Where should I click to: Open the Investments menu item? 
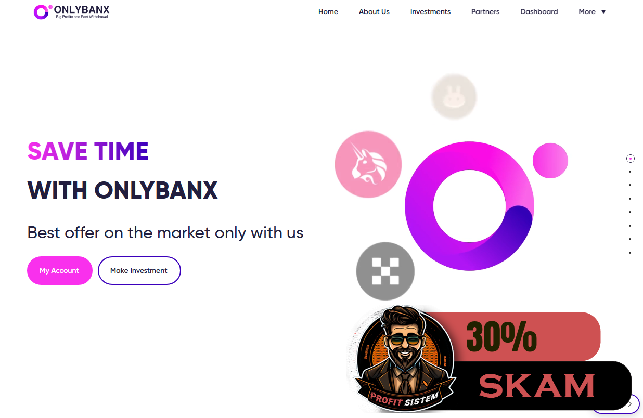430,11
